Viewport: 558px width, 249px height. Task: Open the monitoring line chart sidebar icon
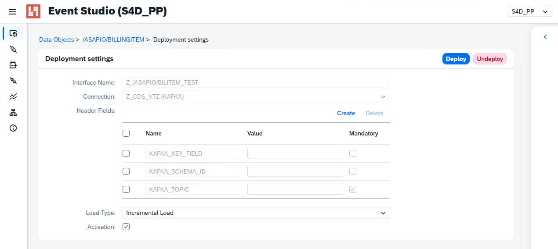13,96
